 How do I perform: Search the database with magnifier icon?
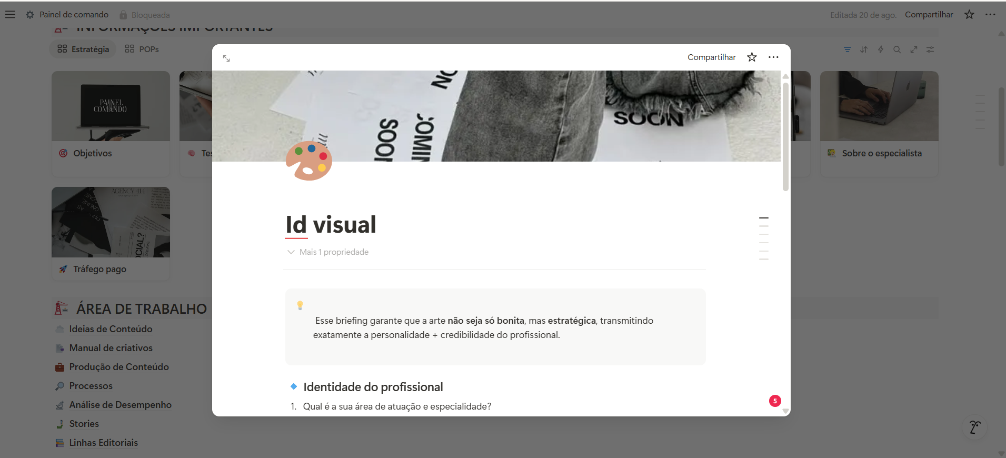point(897,49)
